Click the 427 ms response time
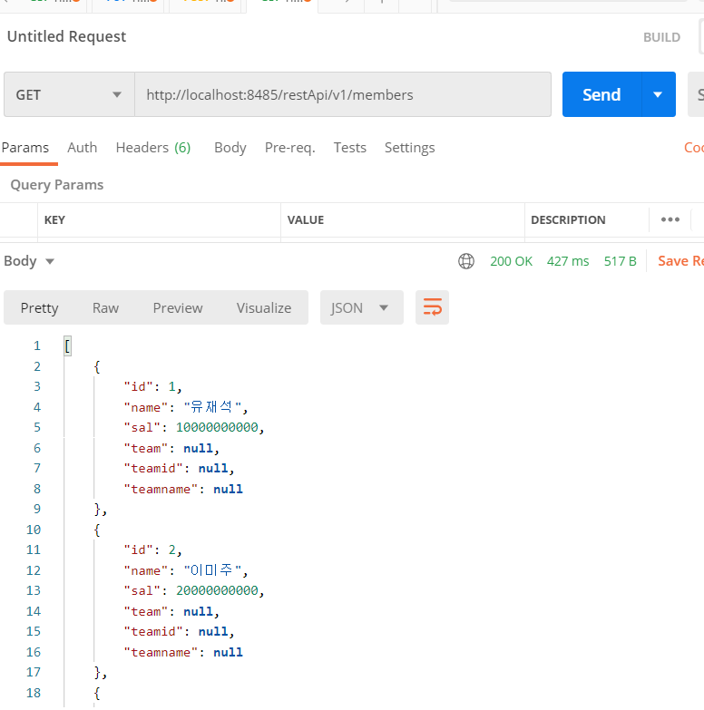The width and height of the screenshot is (704, 710). (x=568, y=261)
